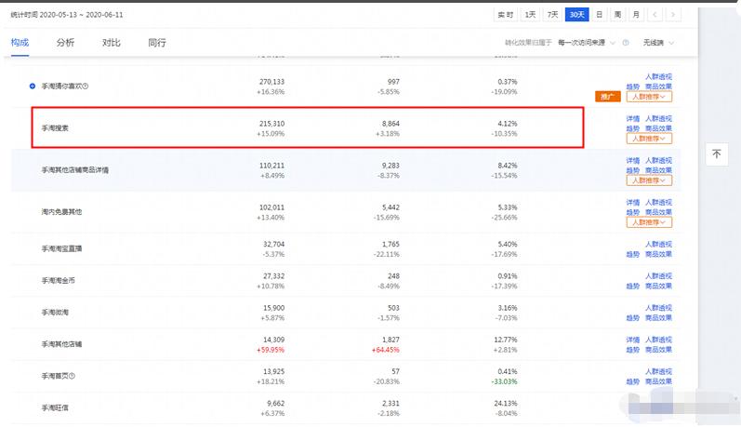
Task: Open 趋势 link in 手淘首页 row
Action: pyautogui.click(x=633, y=381)
